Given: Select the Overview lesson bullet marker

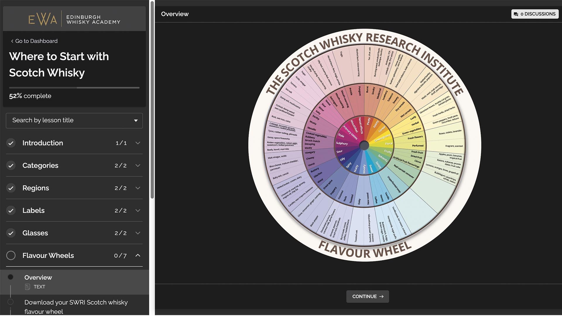Looking at the screenshot, I should (x=11, y=277).
